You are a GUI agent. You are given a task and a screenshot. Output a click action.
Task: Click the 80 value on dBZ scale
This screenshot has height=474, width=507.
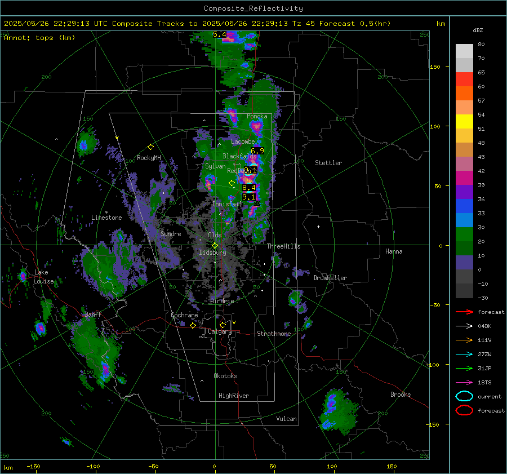[481, 45]
